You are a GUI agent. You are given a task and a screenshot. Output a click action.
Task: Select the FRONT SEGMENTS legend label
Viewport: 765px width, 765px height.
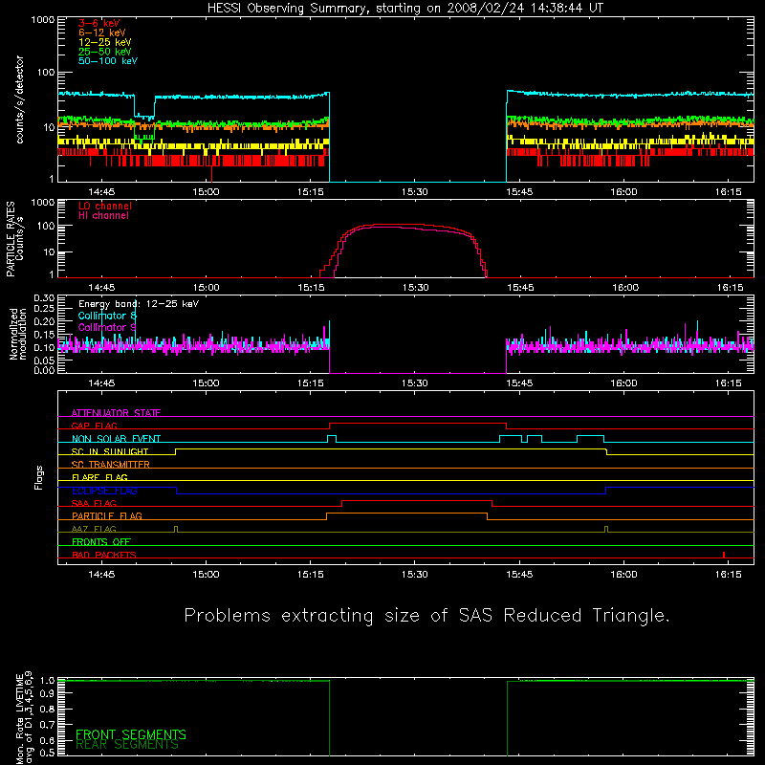pos(131,734)
